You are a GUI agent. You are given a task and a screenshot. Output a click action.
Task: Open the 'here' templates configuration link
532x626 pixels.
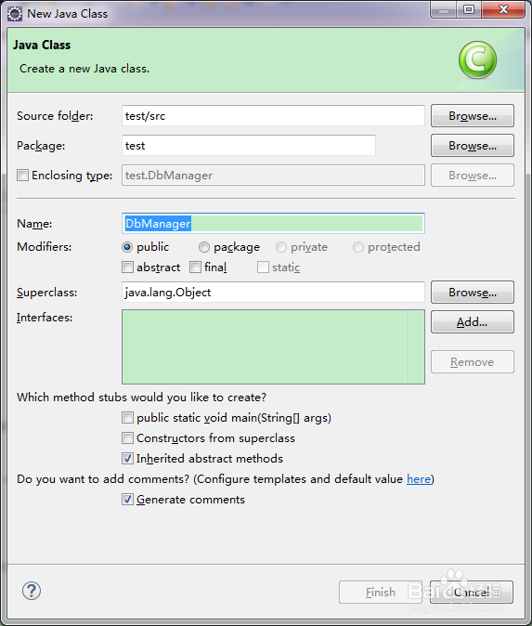coord(419,478)
